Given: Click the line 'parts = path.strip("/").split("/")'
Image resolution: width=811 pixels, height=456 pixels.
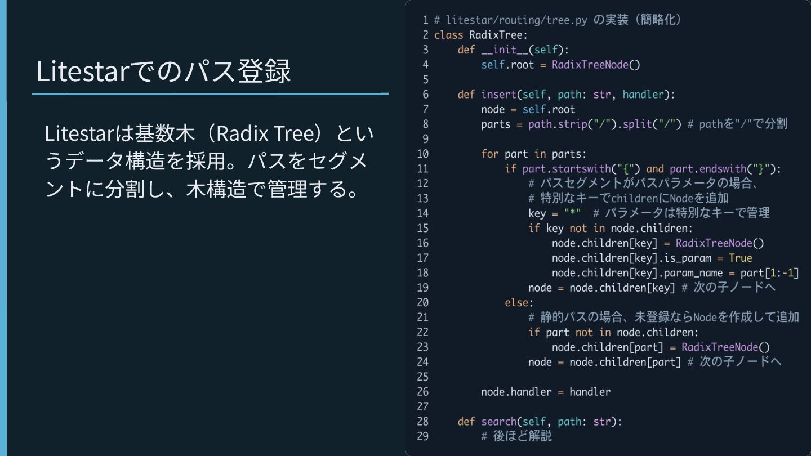Looking at the screenshot, I should click(x=582, y=124).
